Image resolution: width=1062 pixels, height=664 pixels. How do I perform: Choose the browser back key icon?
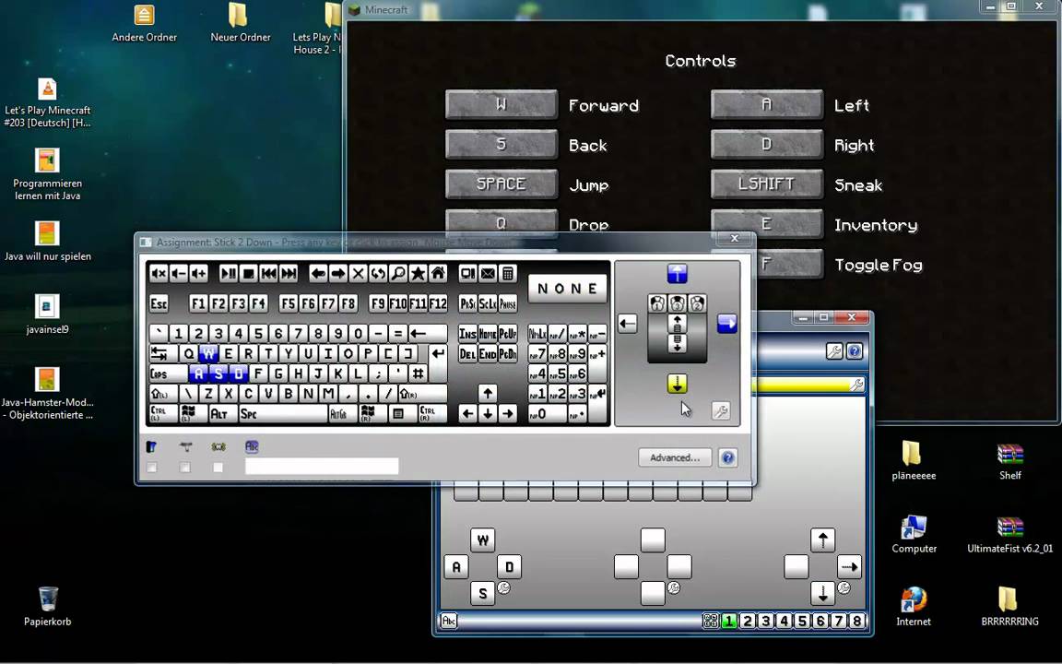tap(318, 274)
